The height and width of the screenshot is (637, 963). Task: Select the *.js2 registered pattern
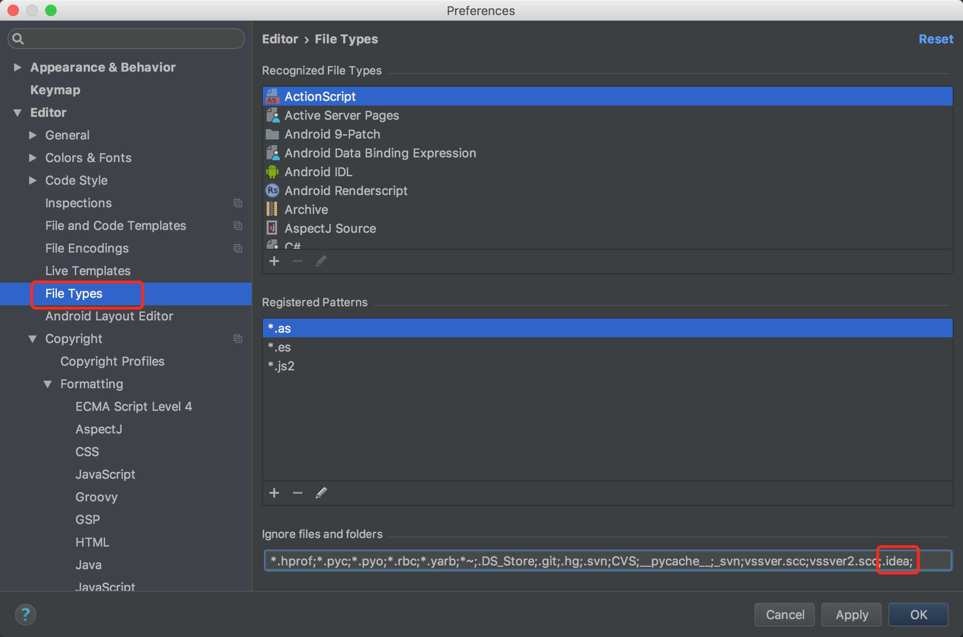pyautogui.click(x=282, y=366)
